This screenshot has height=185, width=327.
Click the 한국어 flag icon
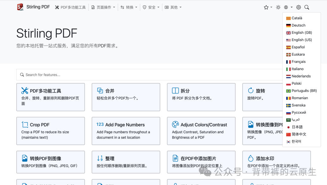[x=289, y=142]
